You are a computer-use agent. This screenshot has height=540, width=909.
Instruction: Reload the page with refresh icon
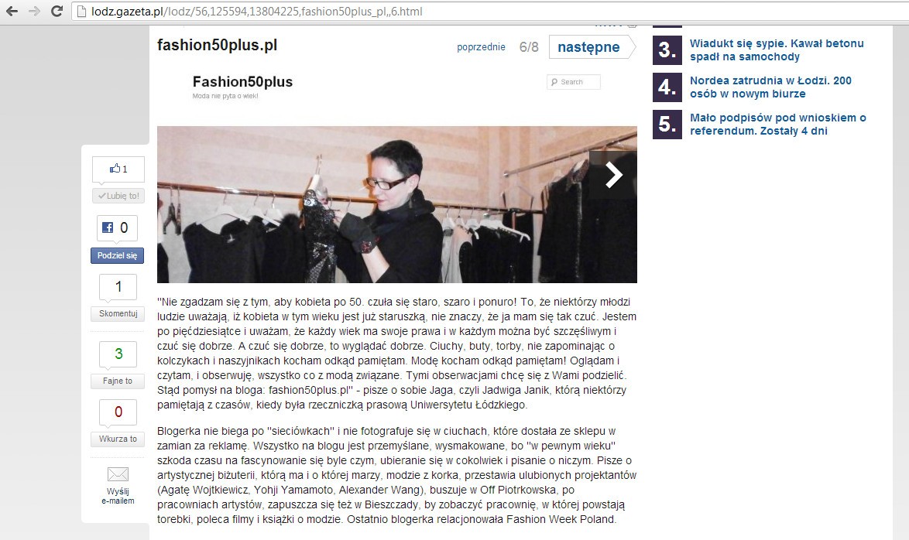[x=57, y=11]
